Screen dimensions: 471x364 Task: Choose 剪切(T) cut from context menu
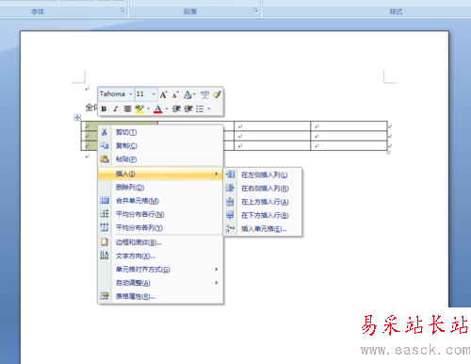click(x=160, y=132)
